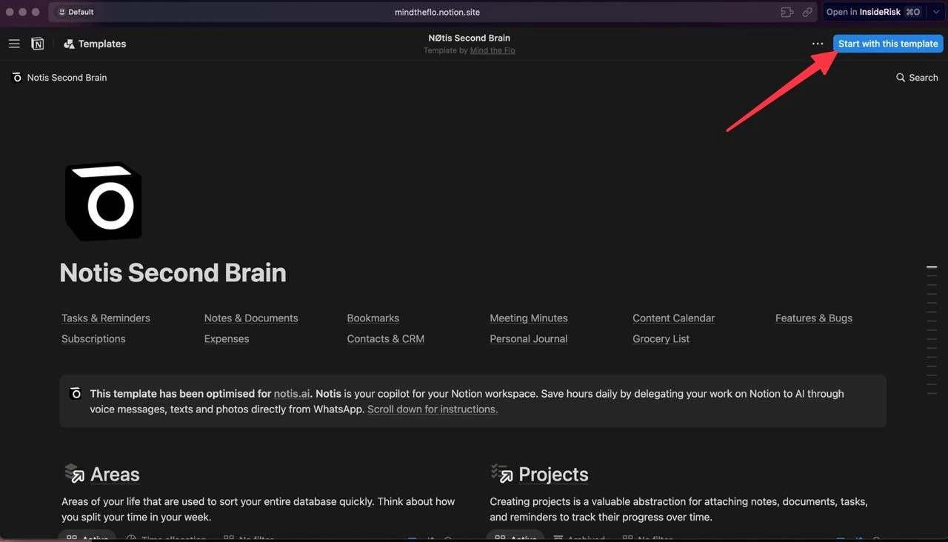
Task: Click the large black cube page icon
Action: [103, 202]
